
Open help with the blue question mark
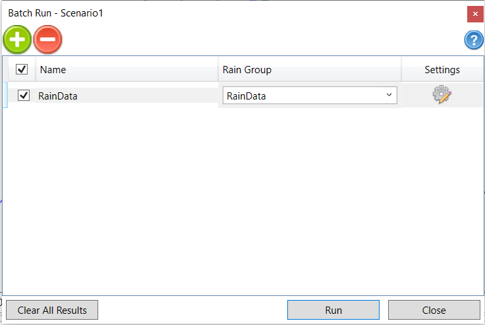click(474, 40)
